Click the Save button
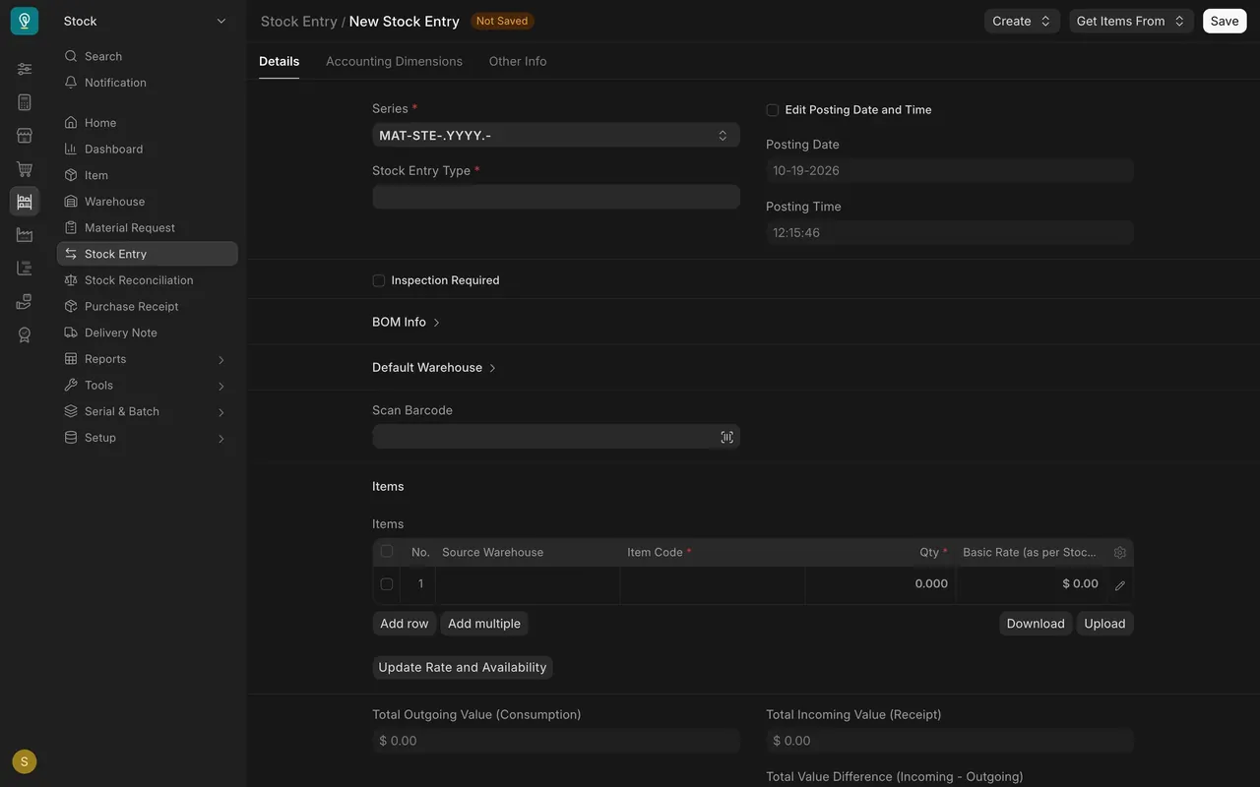This screenshot has width=1260, height=787. point(1225,21)
